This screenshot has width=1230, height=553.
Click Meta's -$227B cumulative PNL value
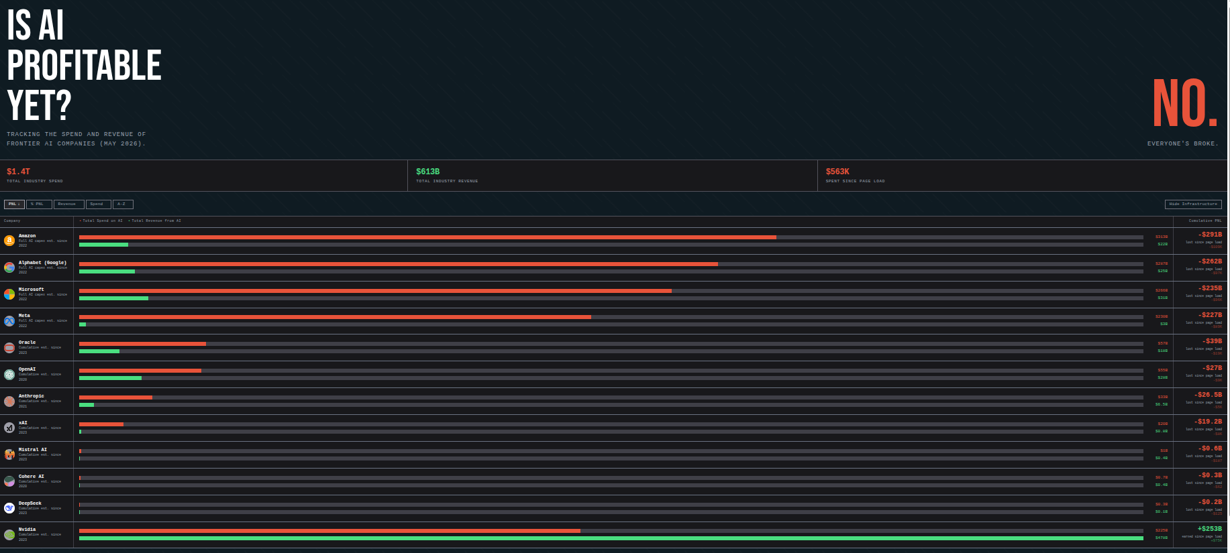coord(1210,315)
